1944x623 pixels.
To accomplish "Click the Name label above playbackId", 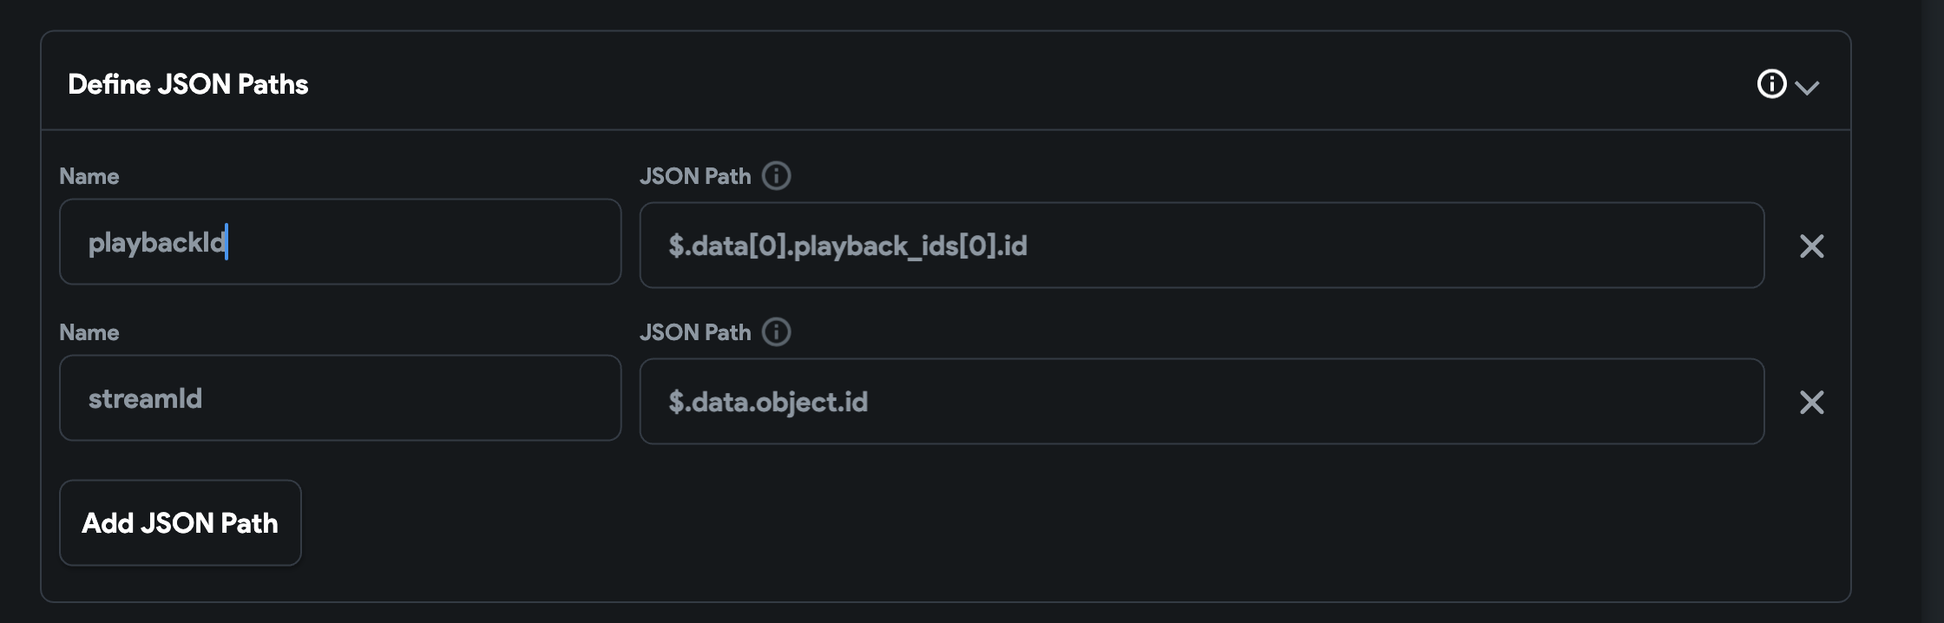I will coord(89,176).
